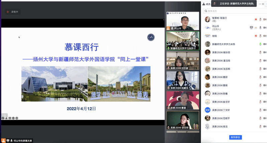Click camera icon for 英教2006 夏洁雨
Image resolution: width=267 pixels, height=143 pixels.
point(264,61)
